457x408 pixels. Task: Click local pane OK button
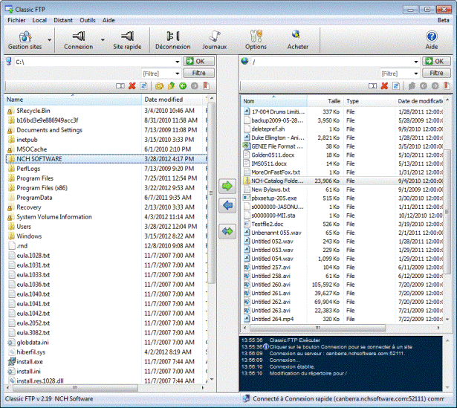coord(198,61)
